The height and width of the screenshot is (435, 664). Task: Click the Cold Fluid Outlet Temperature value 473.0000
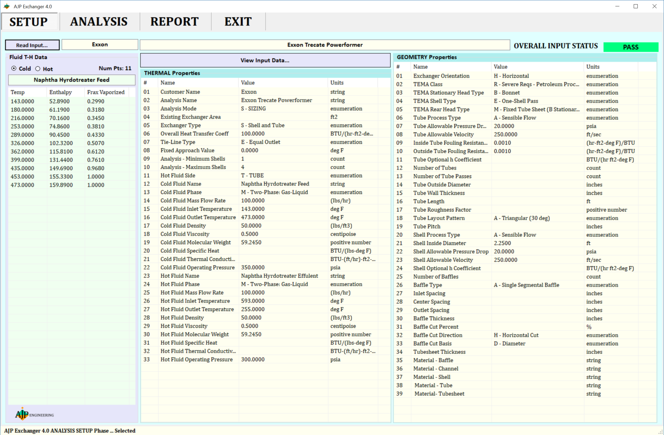253,217
